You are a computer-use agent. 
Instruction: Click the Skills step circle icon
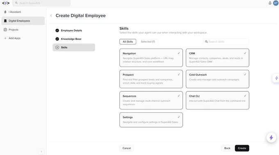pyautogui.click(x=57, y=48)
